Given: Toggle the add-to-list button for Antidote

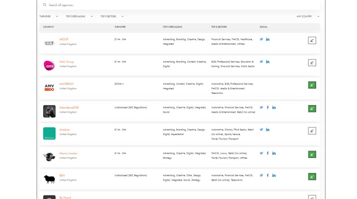Looking at the screenshot, I should 312,131.
